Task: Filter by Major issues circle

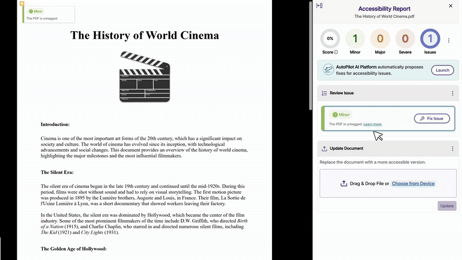Action: 380,39
